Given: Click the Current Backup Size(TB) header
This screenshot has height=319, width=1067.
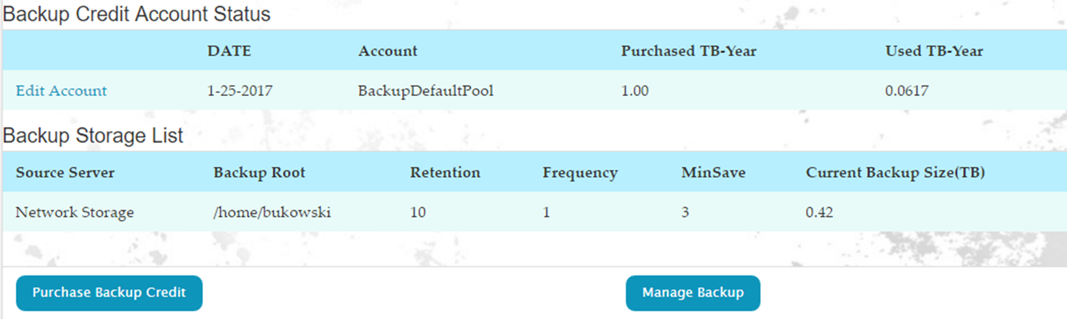Looking at the screenshot, I should (x=895, y=172).
